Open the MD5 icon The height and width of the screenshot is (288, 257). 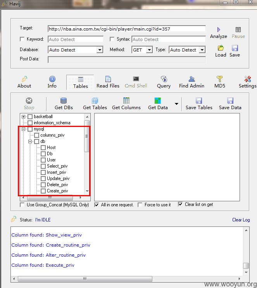219,79
